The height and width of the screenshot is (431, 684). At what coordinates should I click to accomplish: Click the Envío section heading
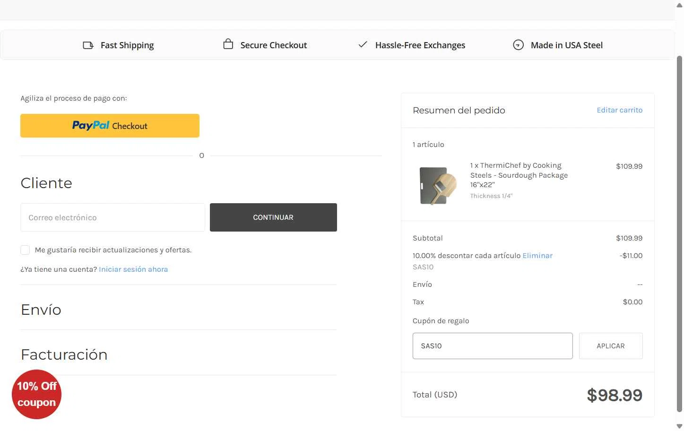coord(41,310)
